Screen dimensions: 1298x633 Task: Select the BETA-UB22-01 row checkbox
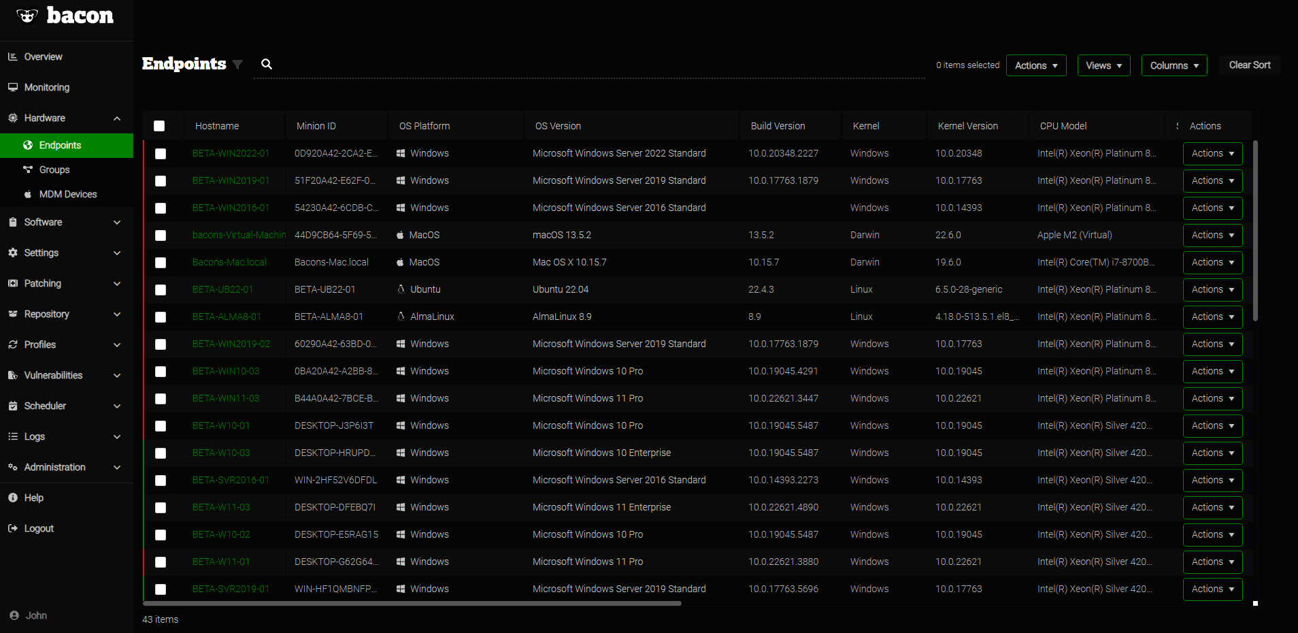click(161, 290)
